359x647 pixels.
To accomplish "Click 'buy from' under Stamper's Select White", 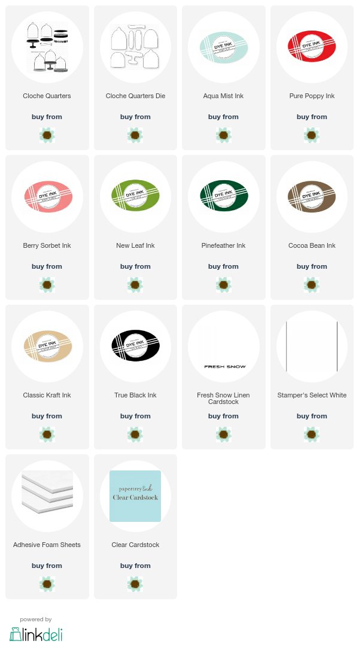I will (312, 416).
